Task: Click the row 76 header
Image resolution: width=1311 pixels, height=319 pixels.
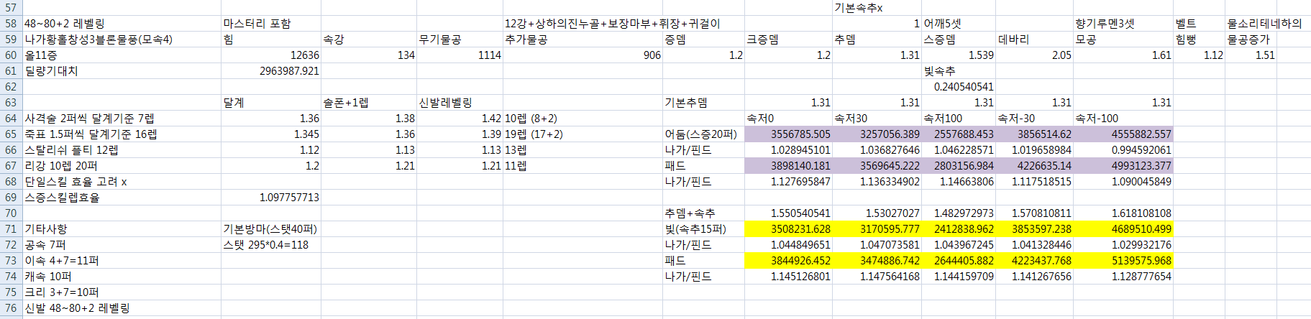Action: [11, 308]
